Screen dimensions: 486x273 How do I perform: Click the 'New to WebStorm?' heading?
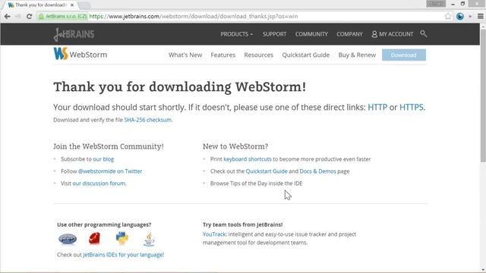tap(235, 146)
